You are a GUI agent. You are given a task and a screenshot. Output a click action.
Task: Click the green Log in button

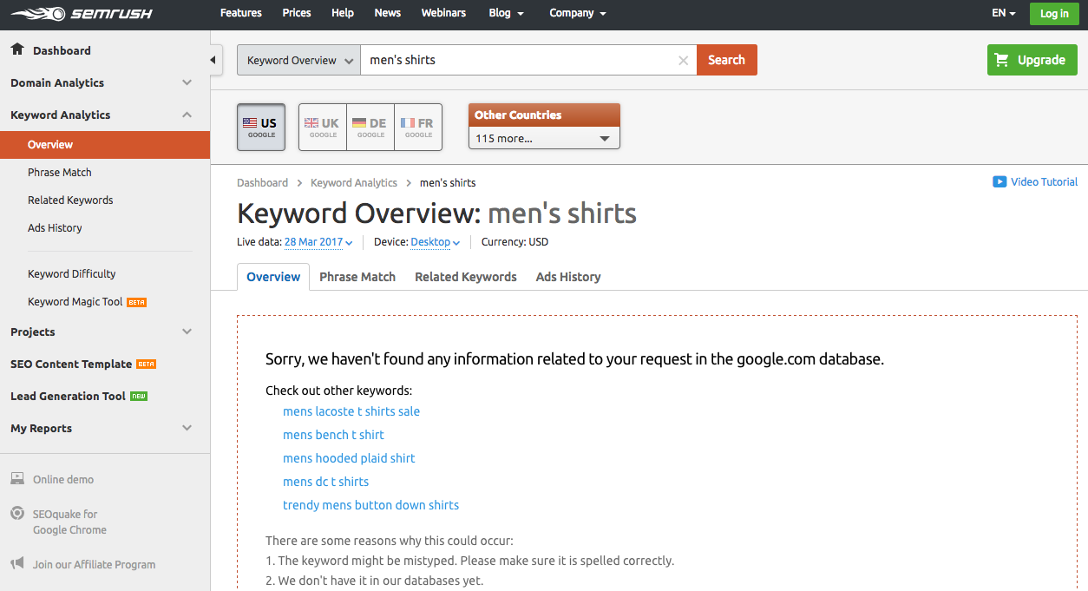[1054, 14]
